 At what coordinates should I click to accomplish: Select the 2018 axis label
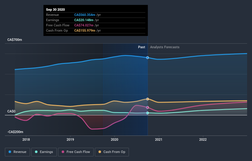tap(26, 139)
